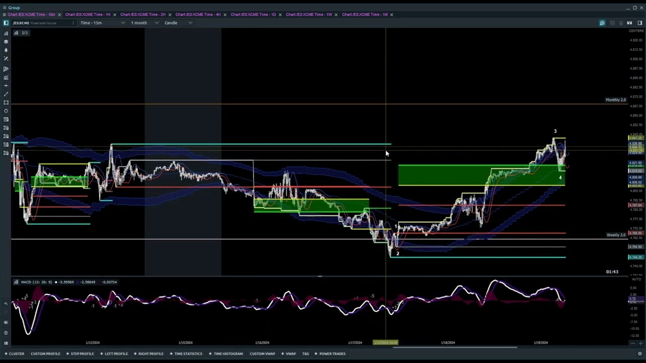Image resolution: width=646 pixels, height=363 pixels.
Task: Select the circle drawing tool
Action: click(6, 111)
